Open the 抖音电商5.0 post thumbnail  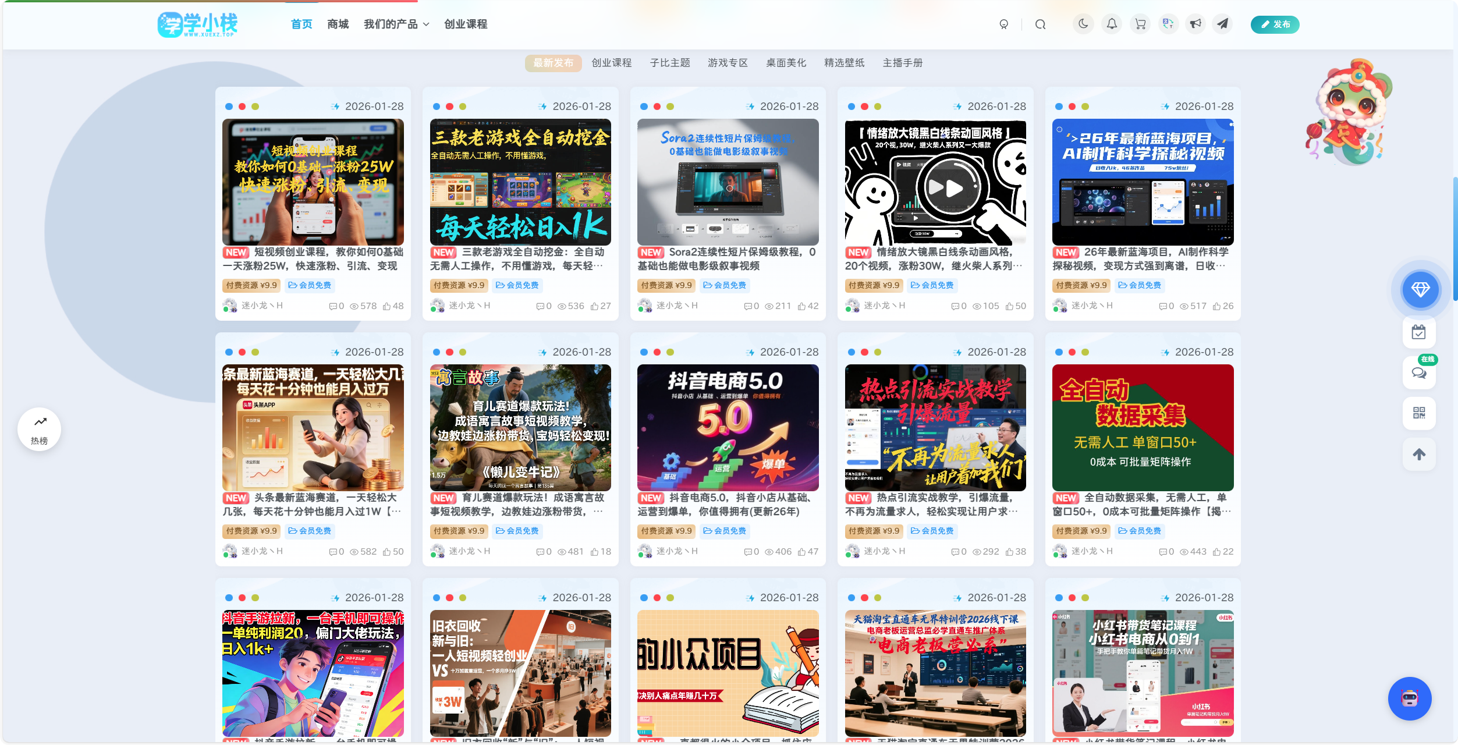point(728,428)
